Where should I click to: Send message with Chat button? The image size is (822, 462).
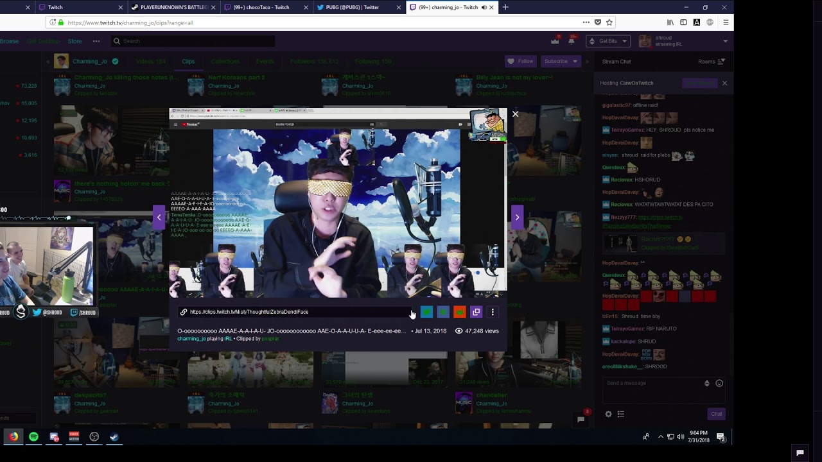click(716, 414)
